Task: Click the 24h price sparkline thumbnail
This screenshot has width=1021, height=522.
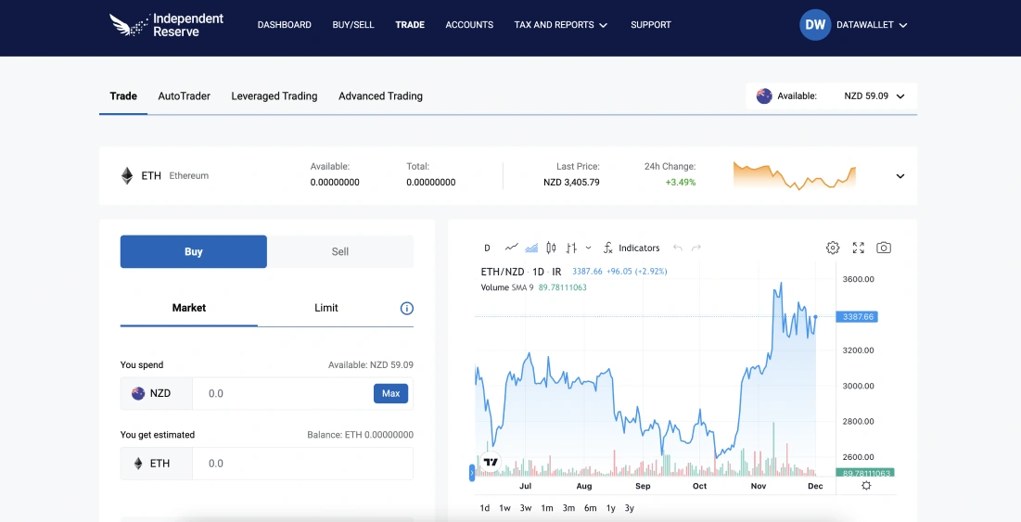Action: [795, 175]
